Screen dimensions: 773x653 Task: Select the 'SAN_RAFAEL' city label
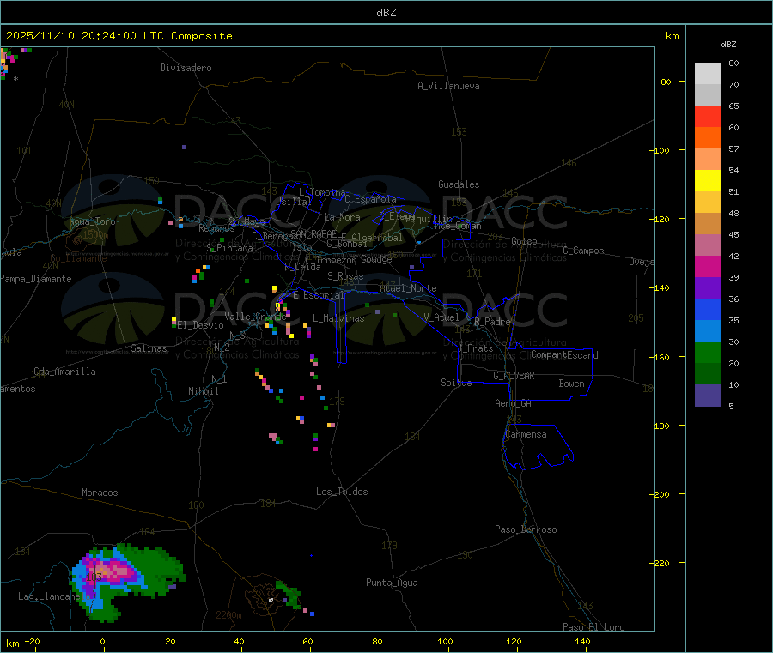coord(315,234)
